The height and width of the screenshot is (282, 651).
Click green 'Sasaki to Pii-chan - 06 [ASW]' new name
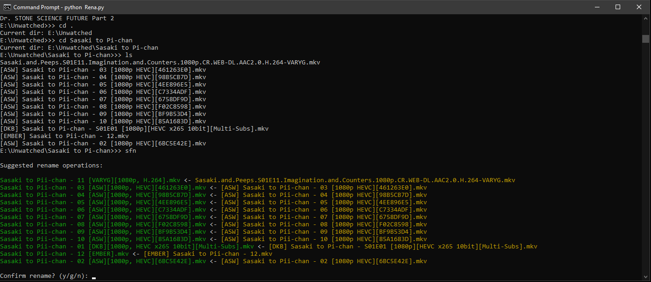(x=103, y=210)
